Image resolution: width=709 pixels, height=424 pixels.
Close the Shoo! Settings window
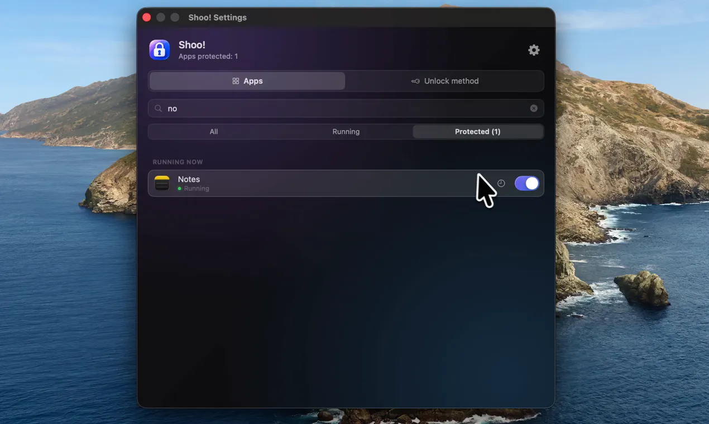click(x=147, y=17)
